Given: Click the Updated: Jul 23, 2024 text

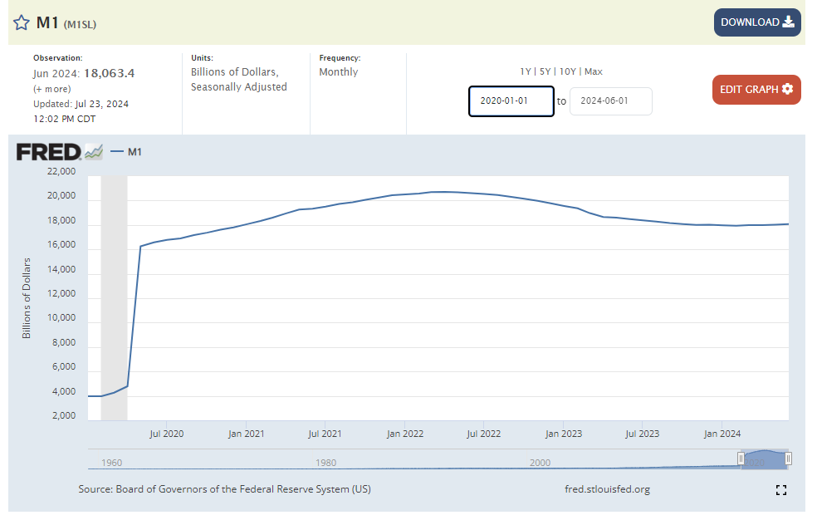Looking at the screenshot, I should click(81, 104).
